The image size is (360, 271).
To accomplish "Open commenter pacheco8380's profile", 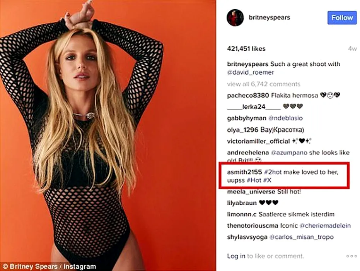I will [x=248, y=95].
